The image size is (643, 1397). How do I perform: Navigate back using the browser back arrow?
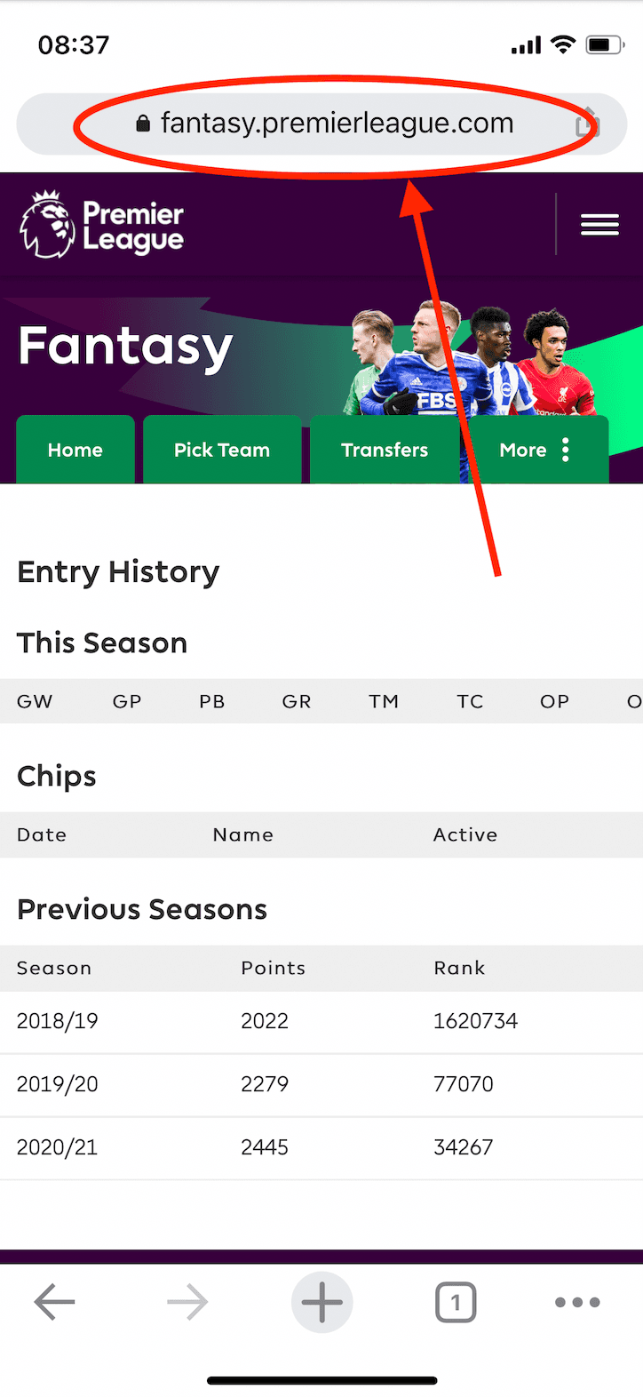coord(53,1302)
